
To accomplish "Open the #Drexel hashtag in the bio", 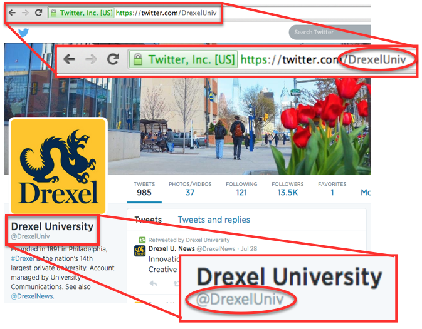I will click(x=23, y=259).
